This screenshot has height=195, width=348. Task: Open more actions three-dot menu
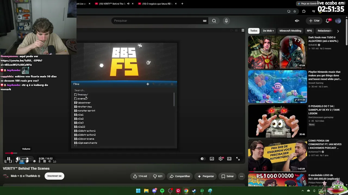[241, 176]
